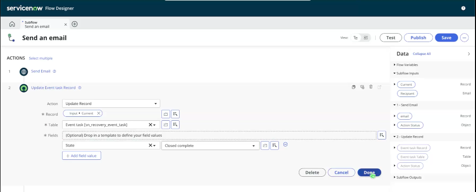Click Done to confirm the action

[x=369, y=172]
